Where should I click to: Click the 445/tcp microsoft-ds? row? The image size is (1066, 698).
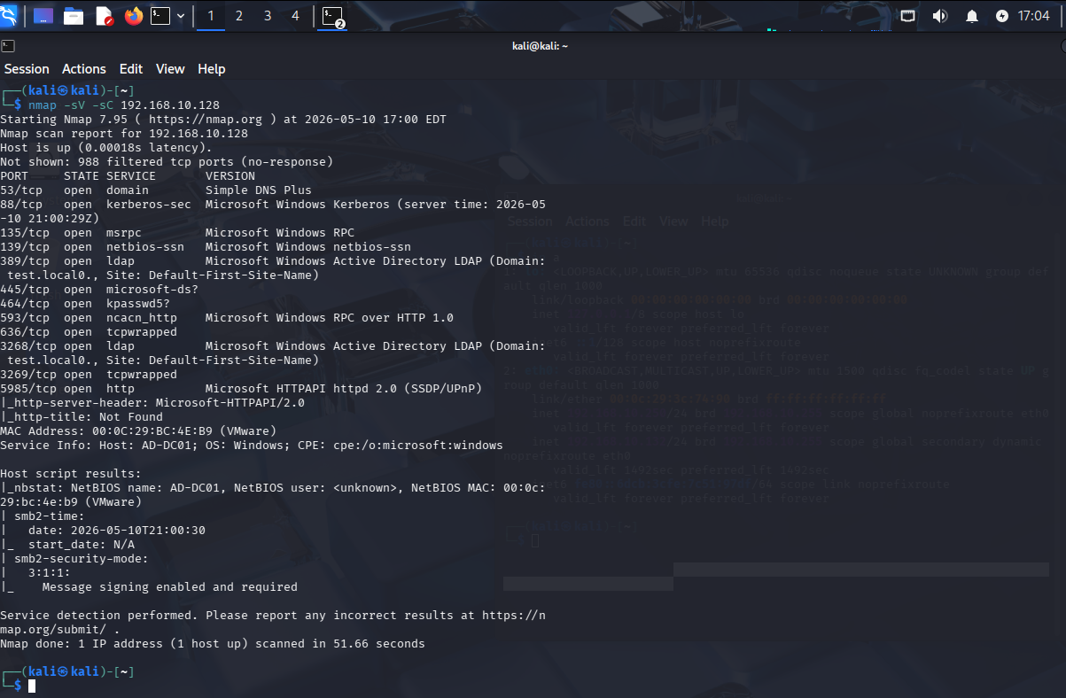pos(99,290)
